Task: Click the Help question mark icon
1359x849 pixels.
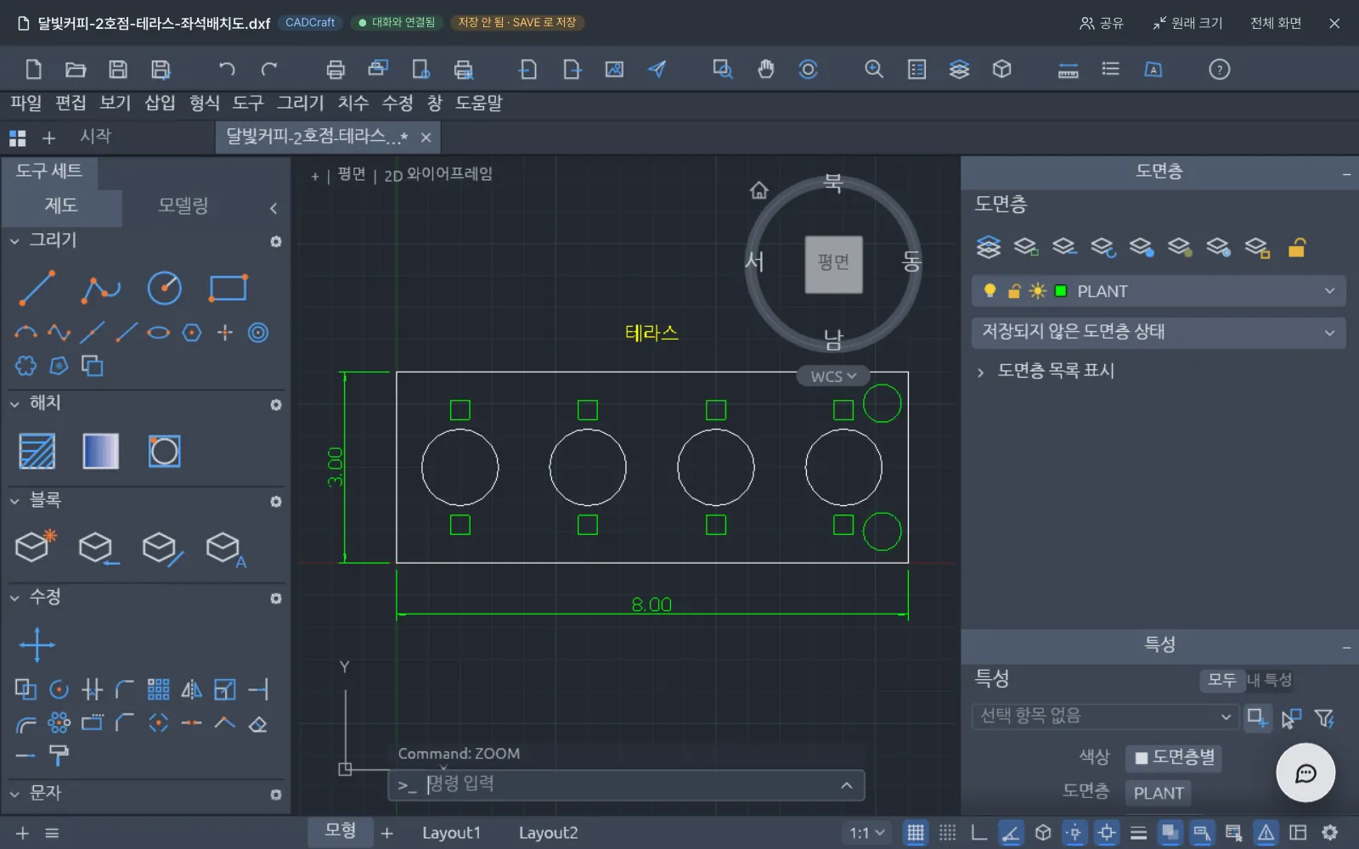Action: (1219, 70)
